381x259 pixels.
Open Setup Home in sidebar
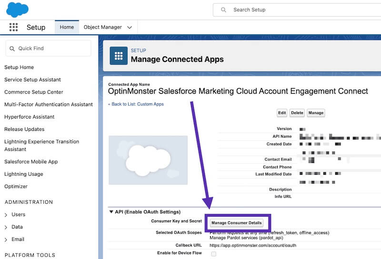pyautogui.click(x=19, y=67)
